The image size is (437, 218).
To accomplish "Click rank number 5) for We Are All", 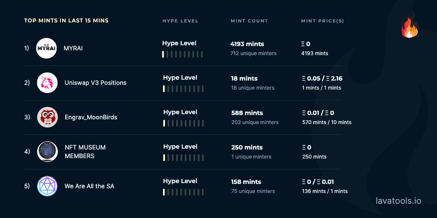I will tap(27, 186).
